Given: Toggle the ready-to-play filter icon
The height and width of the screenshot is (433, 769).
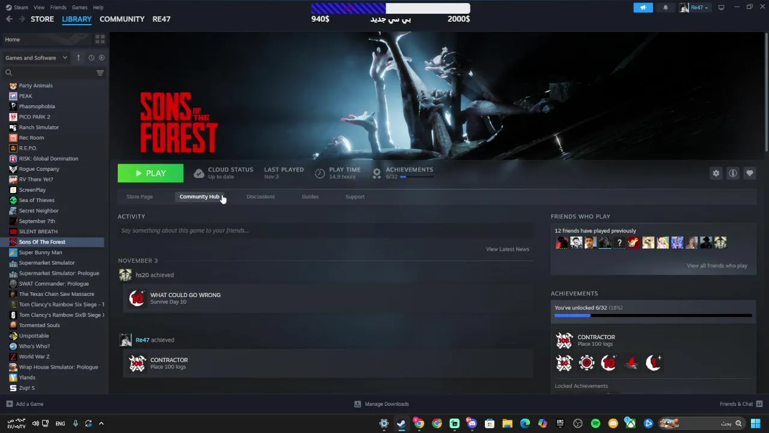Looking at the screenshot, I should point(102,58).
